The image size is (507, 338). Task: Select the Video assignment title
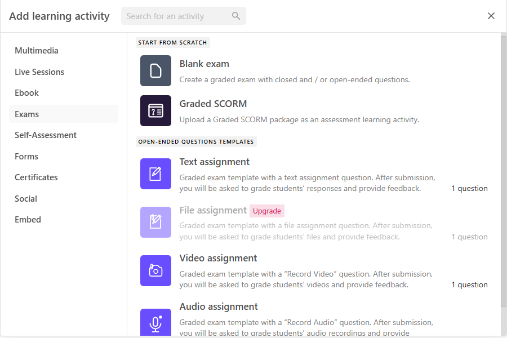218,258
